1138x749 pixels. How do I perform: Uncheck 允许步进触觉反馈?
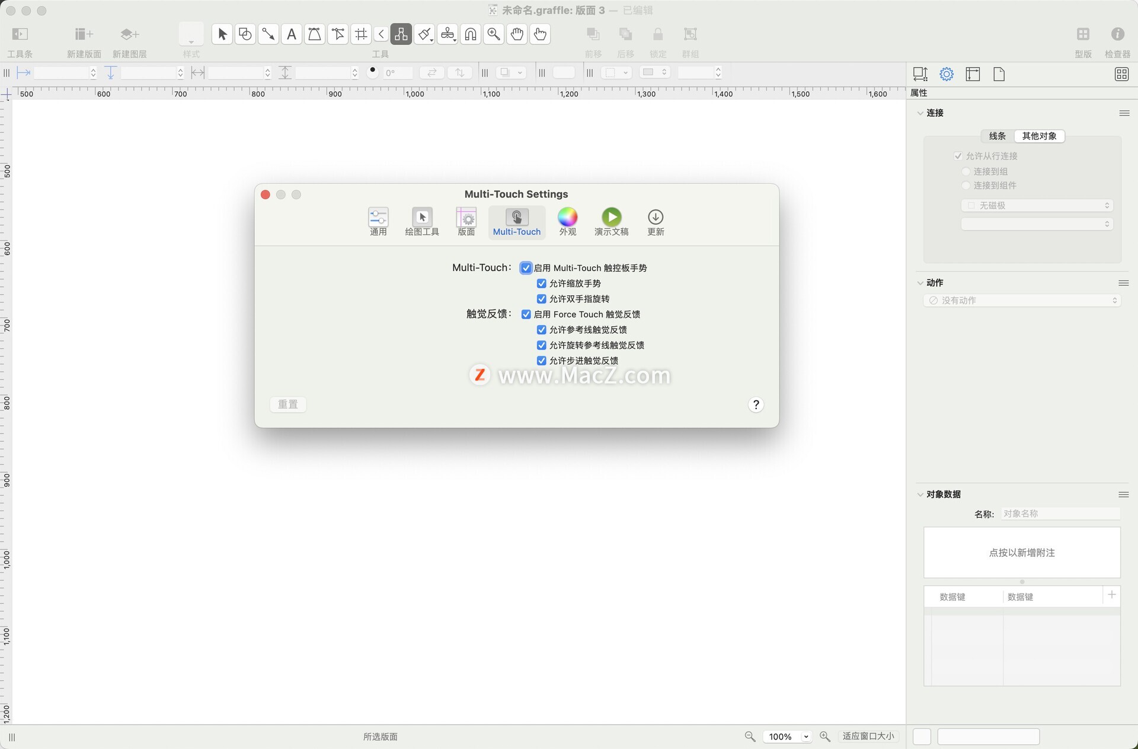(x=541, y=361)
